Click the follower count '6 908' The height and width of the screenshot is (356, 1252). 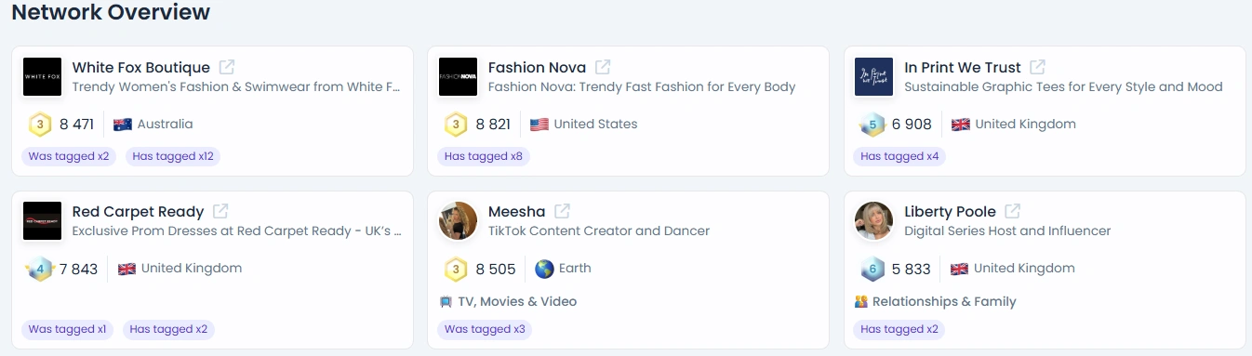pos(912,124)
